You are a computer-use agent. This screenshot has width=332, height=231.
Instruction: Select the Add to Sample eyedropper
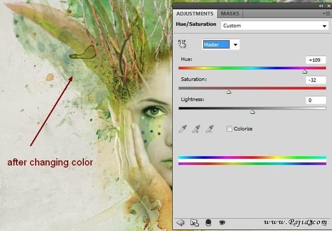(x=196, y=129)
